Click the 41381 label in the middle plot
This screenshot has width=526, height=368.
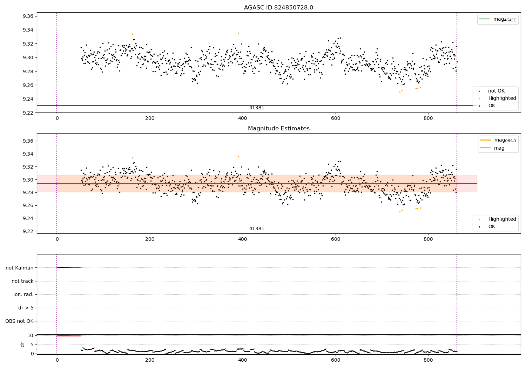pyautogui.click(x=257, y=229)
